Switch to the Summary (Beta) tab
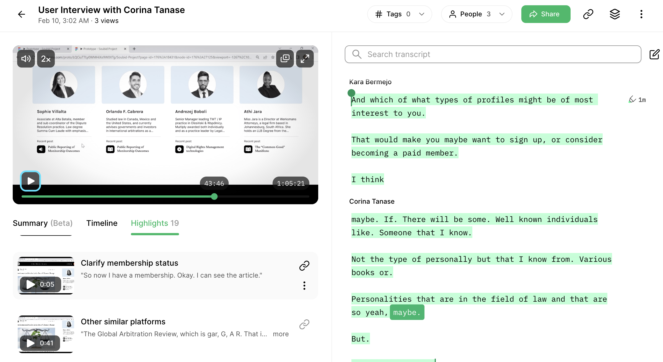The image size is (663, 362). coord(43,223)
